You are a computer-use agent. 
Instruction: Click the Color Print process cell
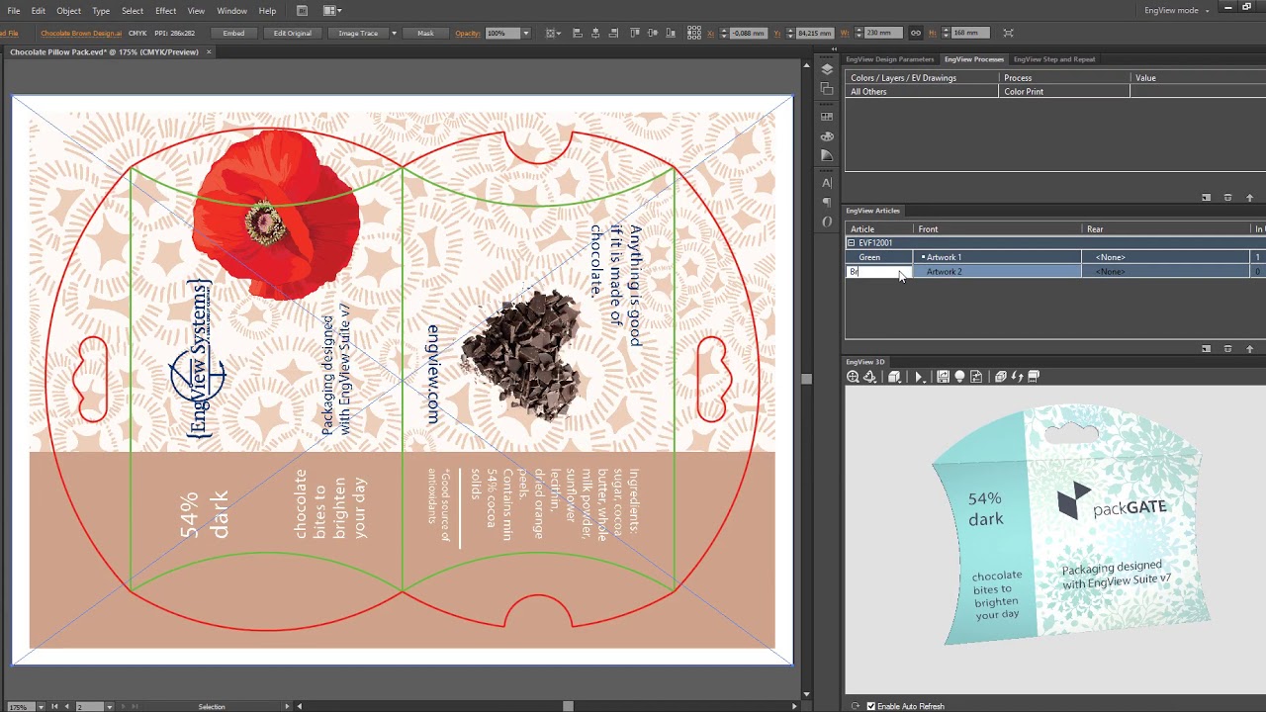[1064, 92]
